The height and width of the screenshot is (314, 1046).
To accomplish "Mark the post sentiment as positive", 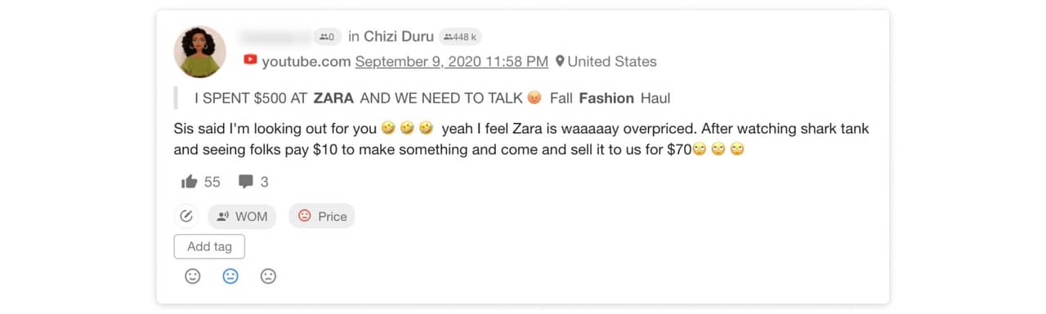I will pyautogui.click(x=193, y=276).
